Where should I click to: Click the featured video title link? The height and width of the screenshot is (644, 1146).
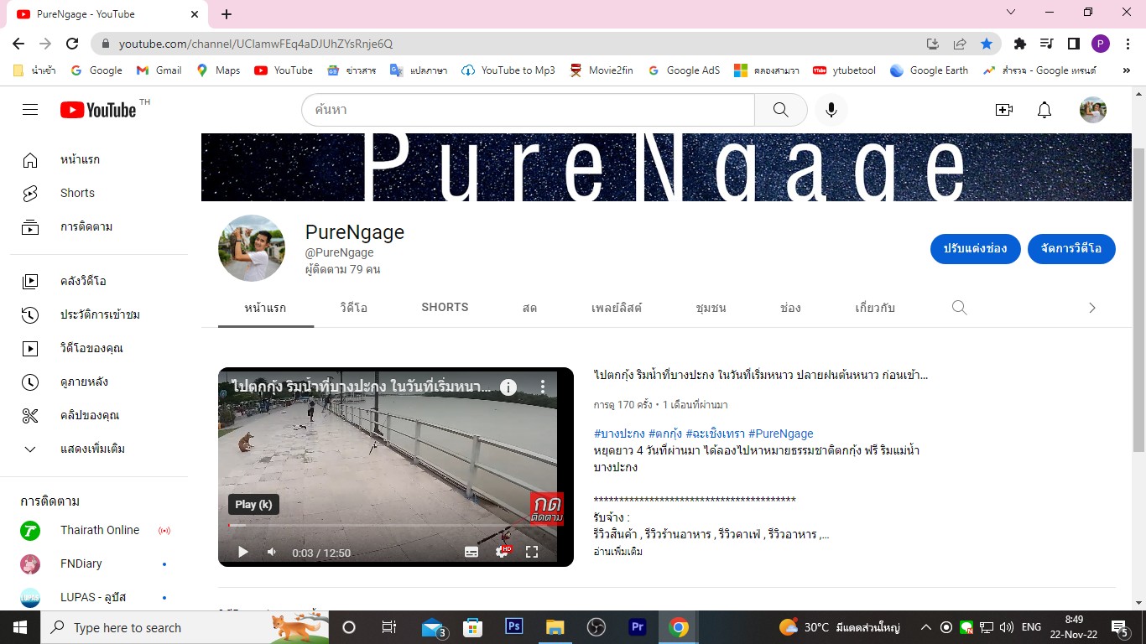pyautogui.click(x=760, y=375)
